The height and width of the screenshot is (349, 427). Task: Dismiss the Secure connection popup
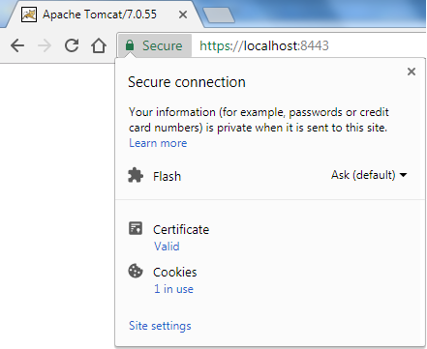[412, 72]
